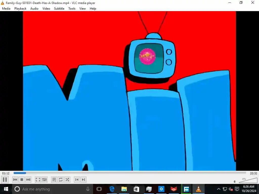Skip to next media in playlist
Viewport: 259px width, 194px height.
28,180
